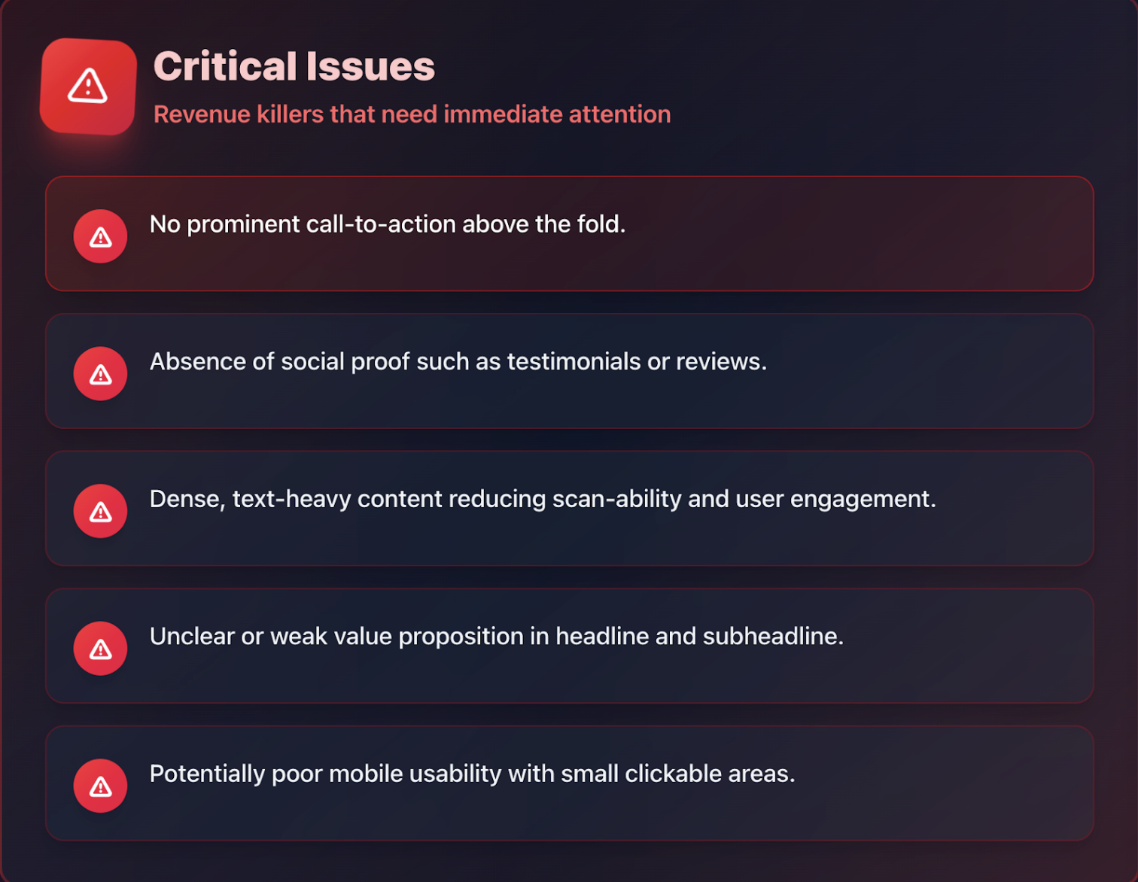Click the warning icon beside the call-to-action issue

click(x=100, y=236)
